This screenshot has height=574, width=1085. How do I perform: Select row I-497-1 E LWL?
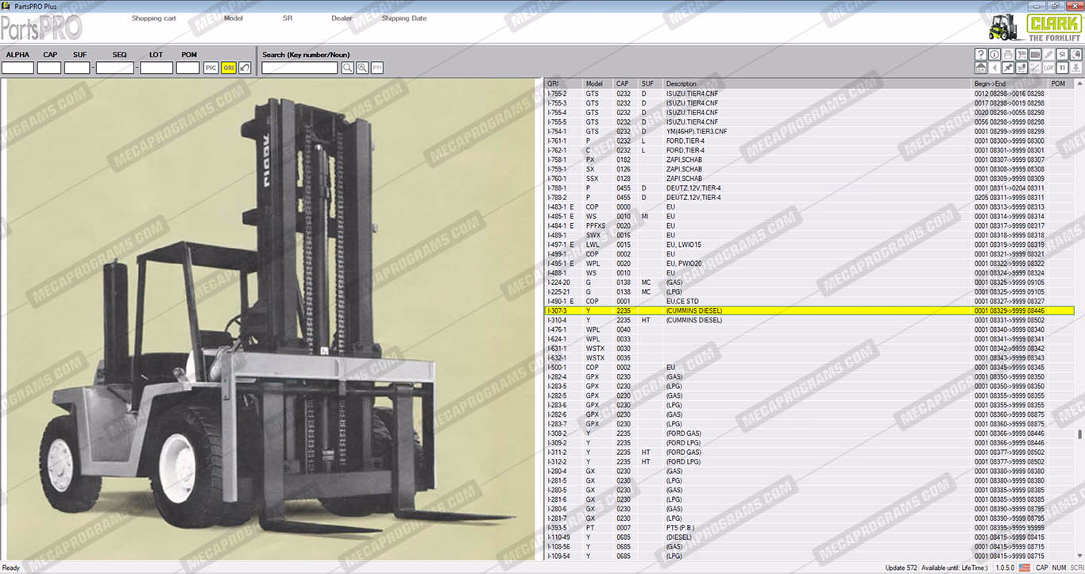pyautogui.click(x=809, y=245)
